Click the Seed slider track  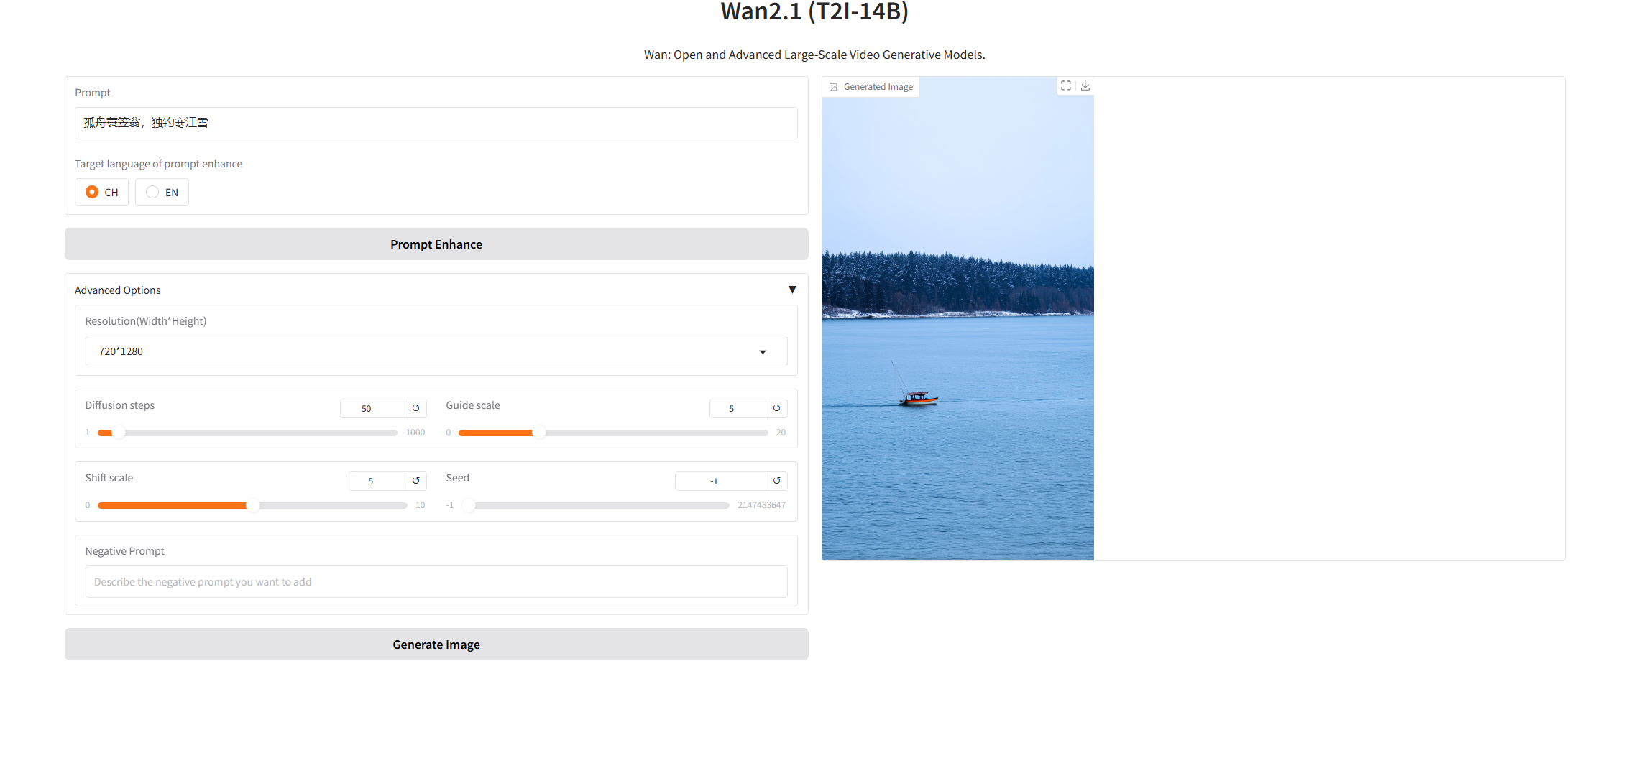[x=600, y=505]
